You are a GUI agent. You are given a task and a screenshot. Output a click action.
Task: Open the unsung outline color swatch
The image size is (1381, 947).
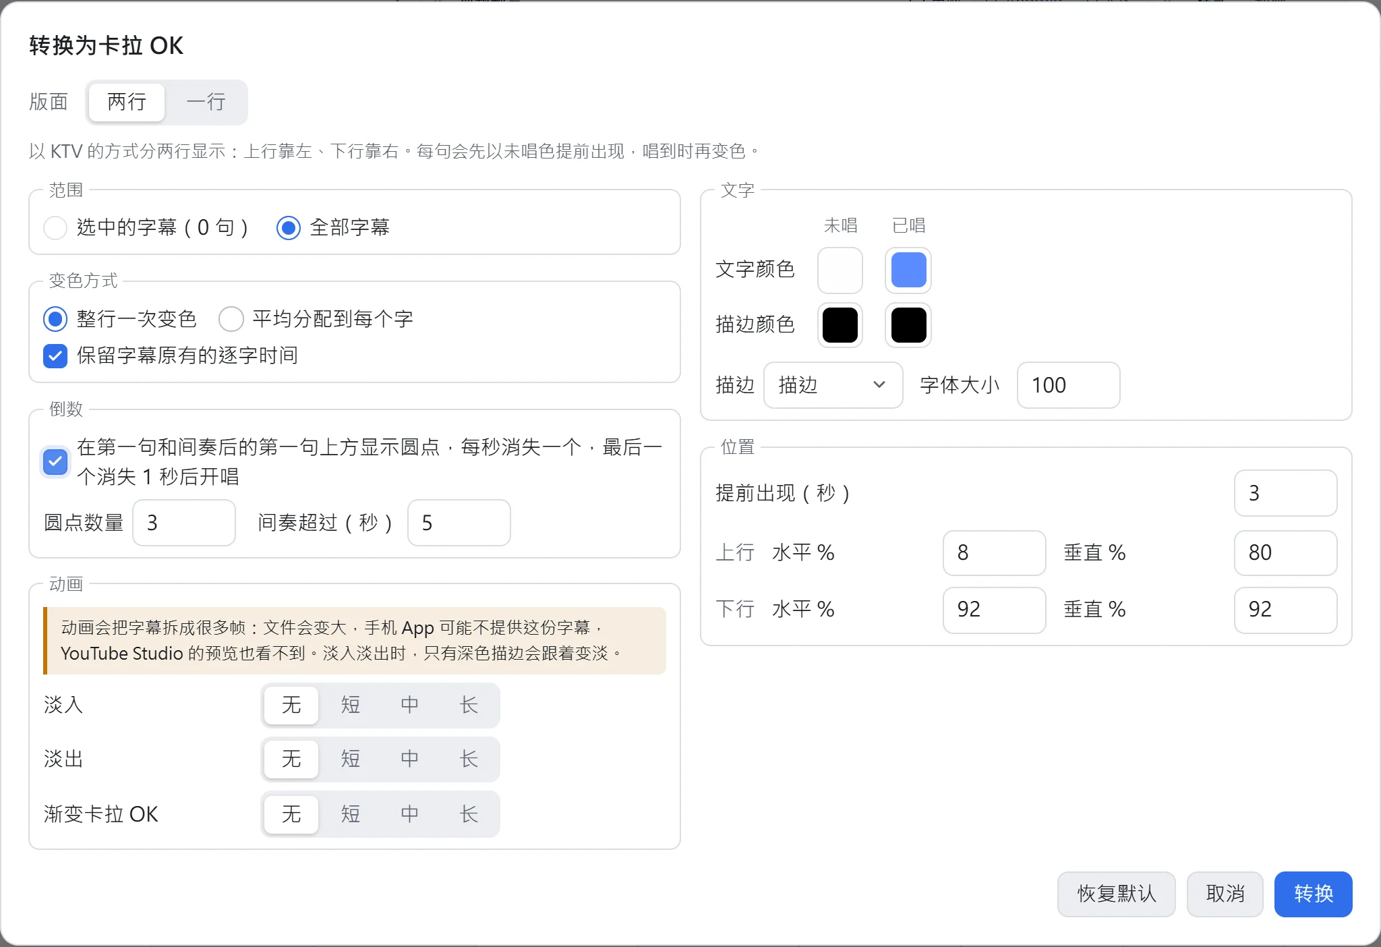pos(840,325)
